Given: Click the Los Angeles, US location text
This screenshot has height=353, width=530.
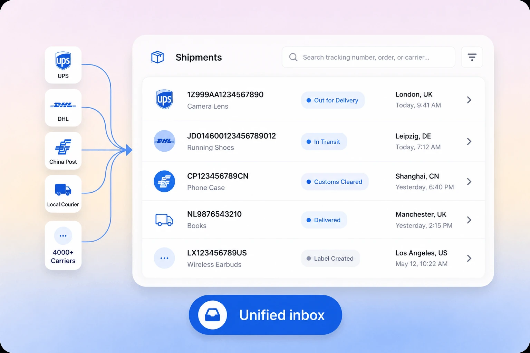Looking at the screenshot, I should pyautogui.click(x=421, y=253).
